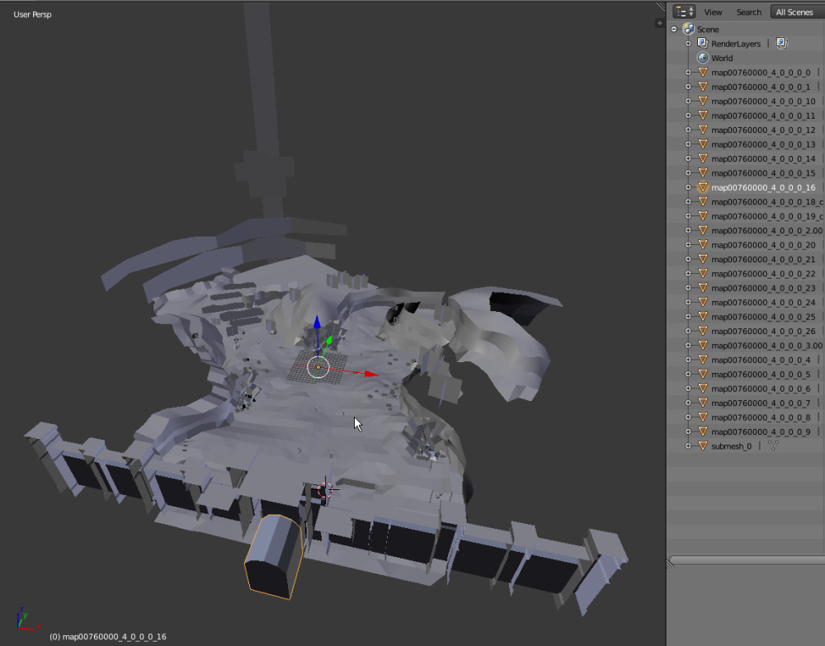Click the plus toggle to show viewport properties region

click(x=659, y=22)
